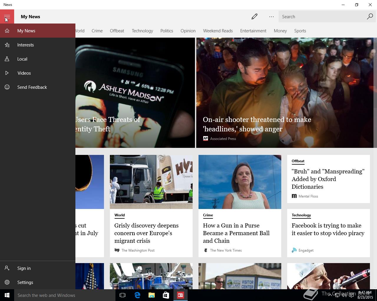The image size is (377, 301).
Task: Click the volume speaker tray icon
Action: (344, 295)
